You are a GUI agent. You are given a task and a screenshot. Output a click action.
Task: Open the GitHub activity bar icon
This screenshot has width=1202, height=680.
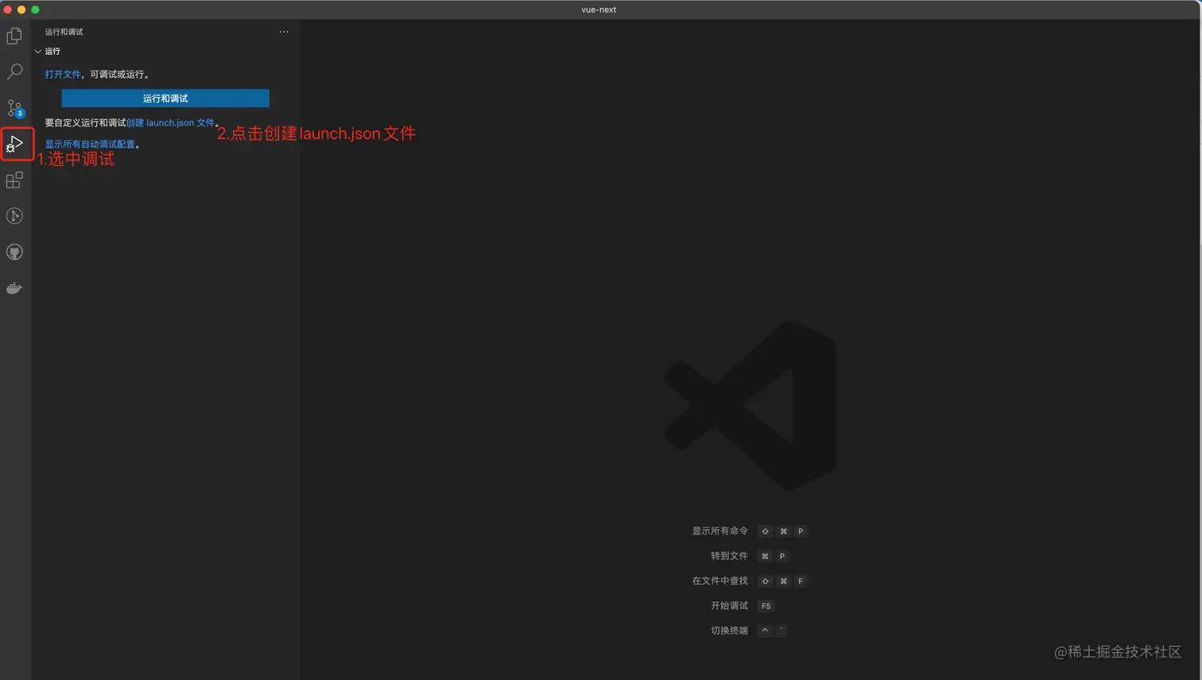tap(14, 252)
